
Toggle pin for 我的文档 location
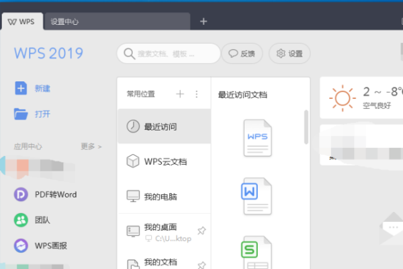[x=201, y=265]
